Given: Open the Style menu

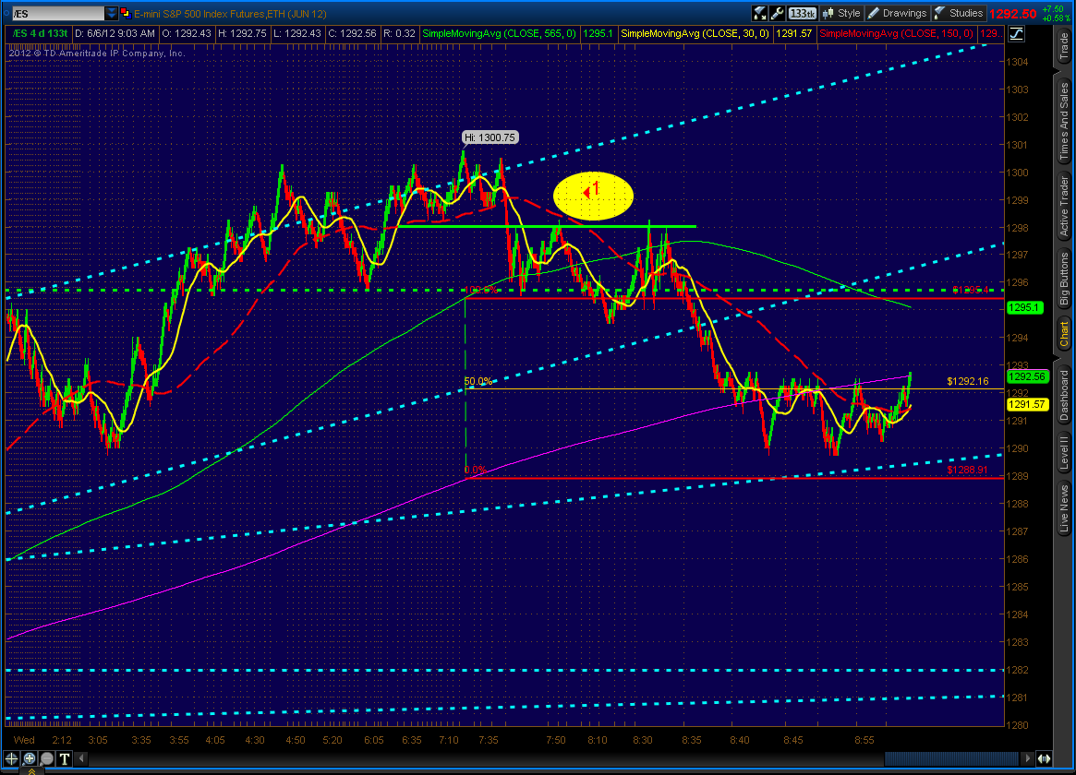Looking at the screenshot, I should 841,13.
